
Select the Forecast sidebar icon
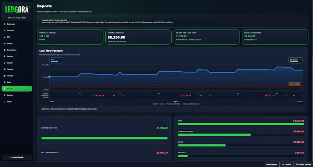pos(5,76)
